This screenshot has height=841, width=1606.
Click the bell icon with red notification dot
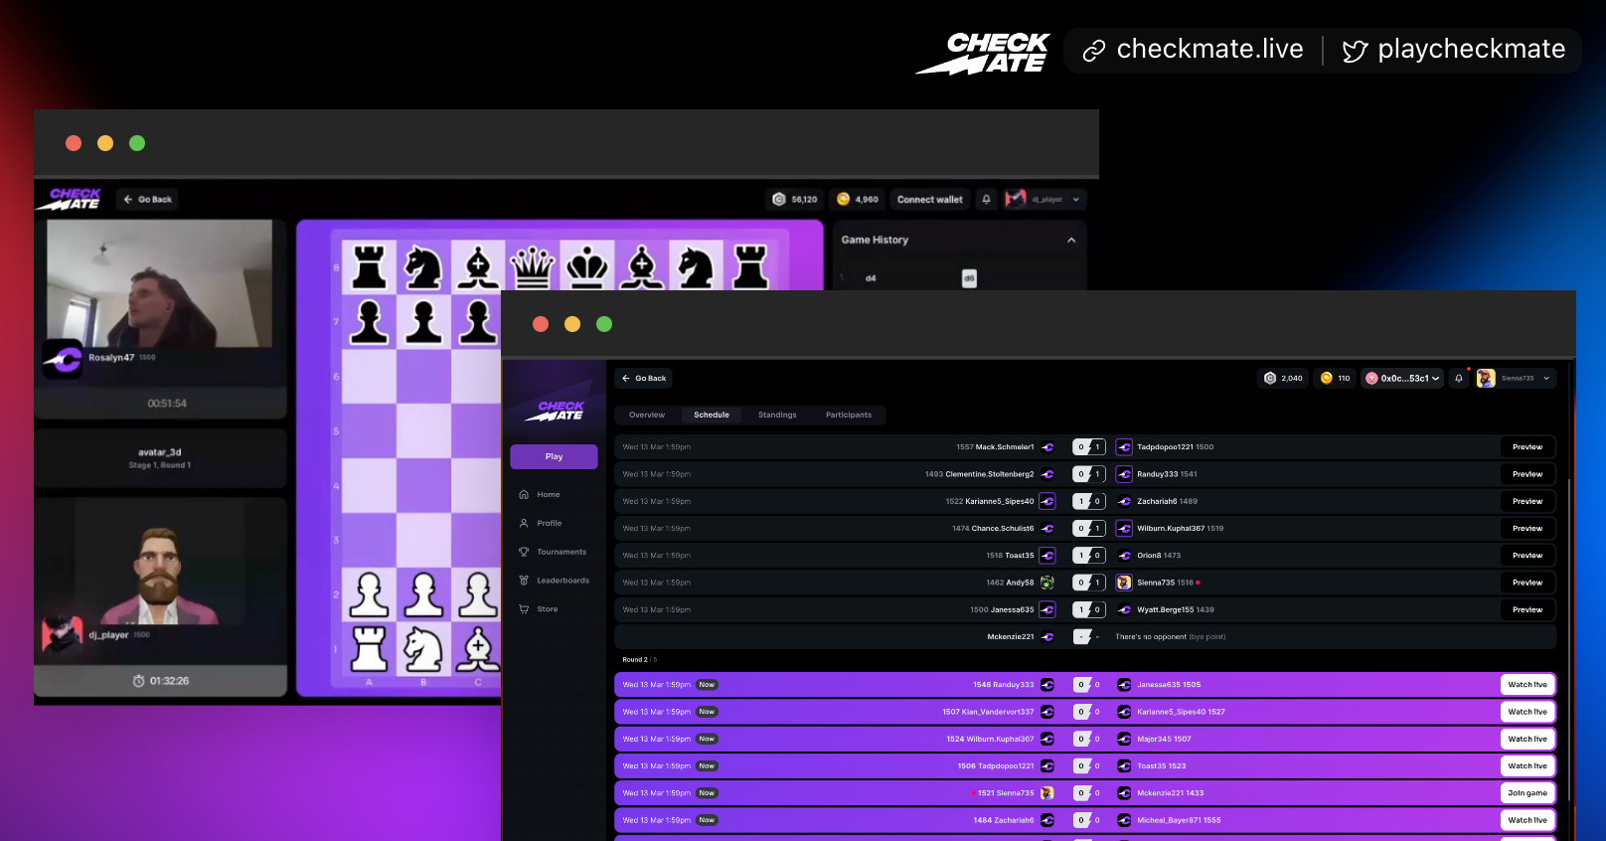(x=1459, y=379)
